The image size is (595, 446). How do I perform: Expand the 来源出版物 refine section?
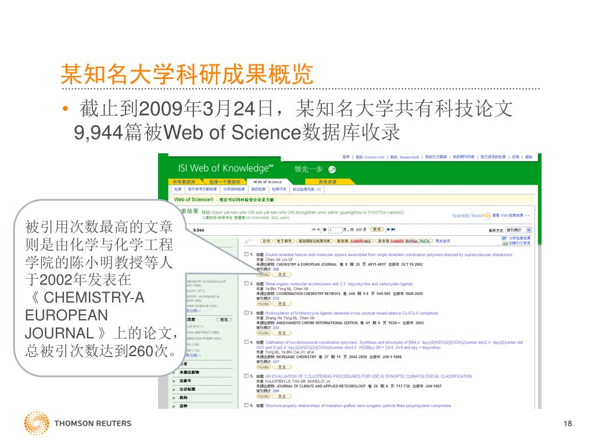189,372
